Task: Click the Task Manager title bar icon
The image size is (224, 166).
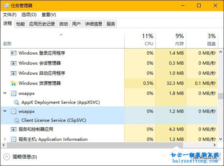Action: coord(6,6)
